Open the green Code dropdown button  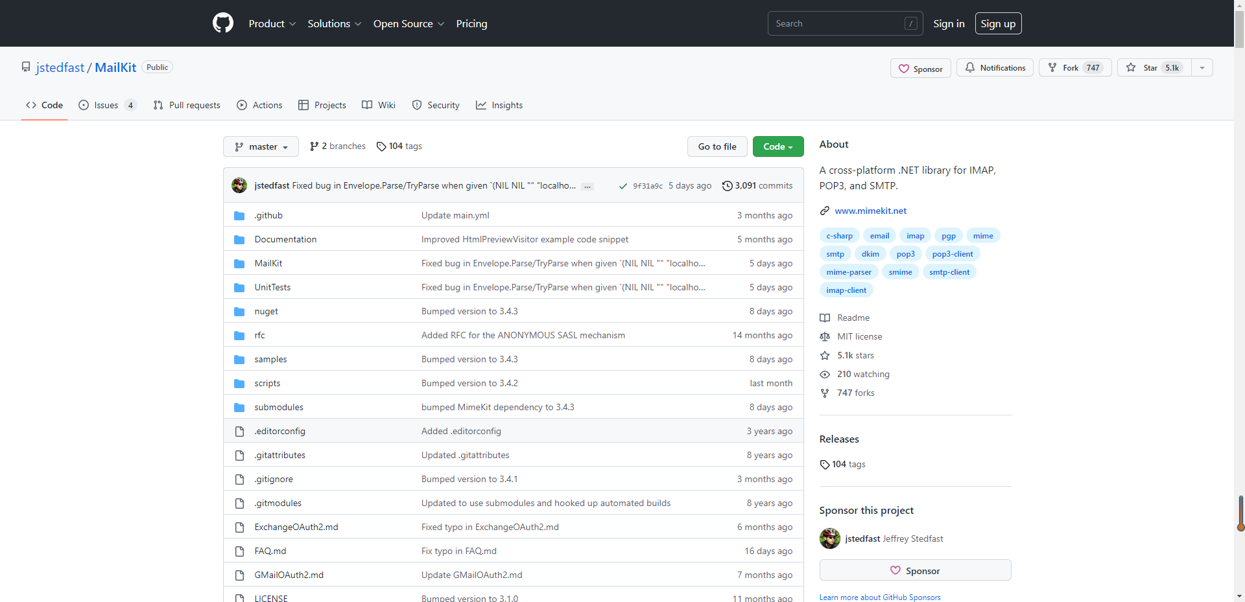pyautogui.click(x=778, y=146)
